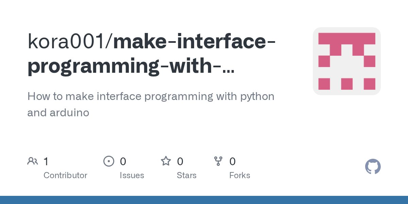Viewport: 408px width, 204px height.
Task: Click the Contributor people icon
Action: [33, 161]
